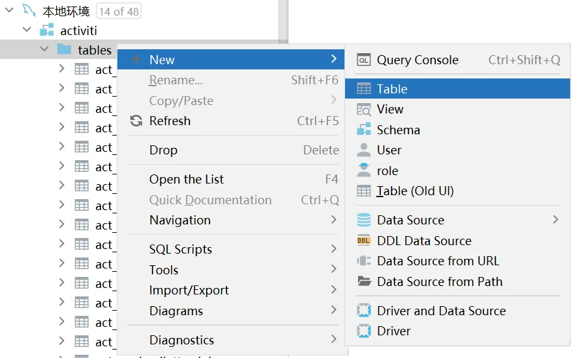This screenshot has width=576, height=358.
Task: Click the Query Console icon
Action: click(x=364, y=60)
